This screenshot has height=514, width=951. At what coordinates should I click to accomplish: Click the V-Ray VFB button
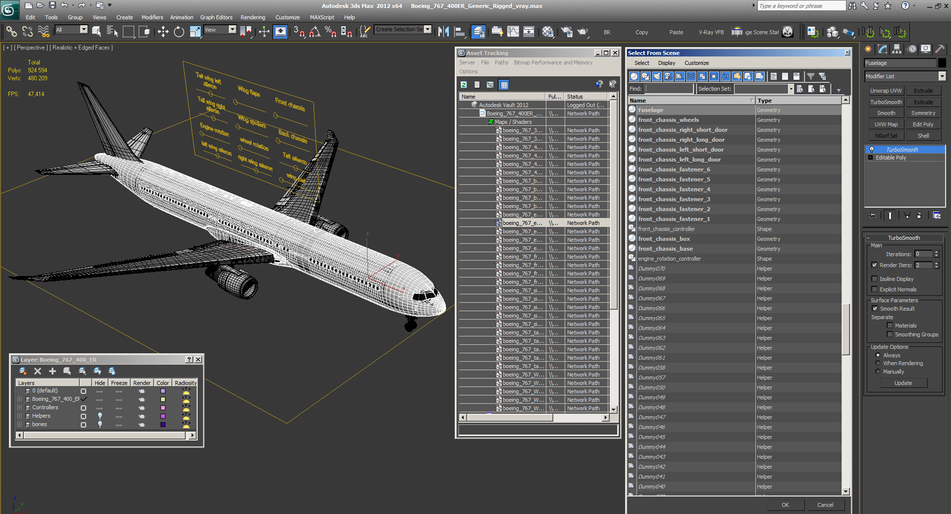711,32
